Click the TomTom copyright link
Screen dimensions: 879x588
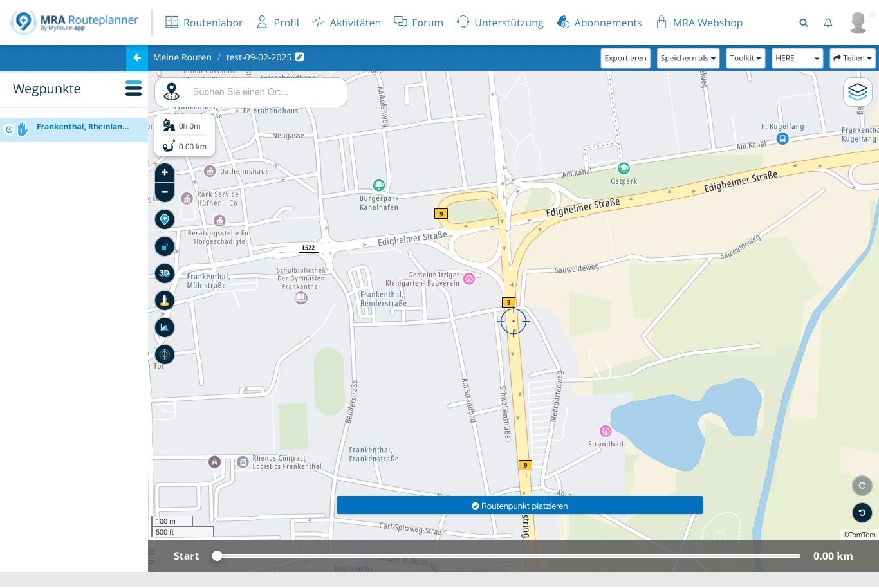coord(860,535)
